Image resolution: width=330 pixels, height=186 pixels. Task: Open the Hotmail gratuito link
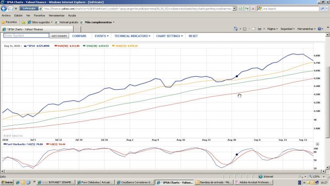[67, 22]
